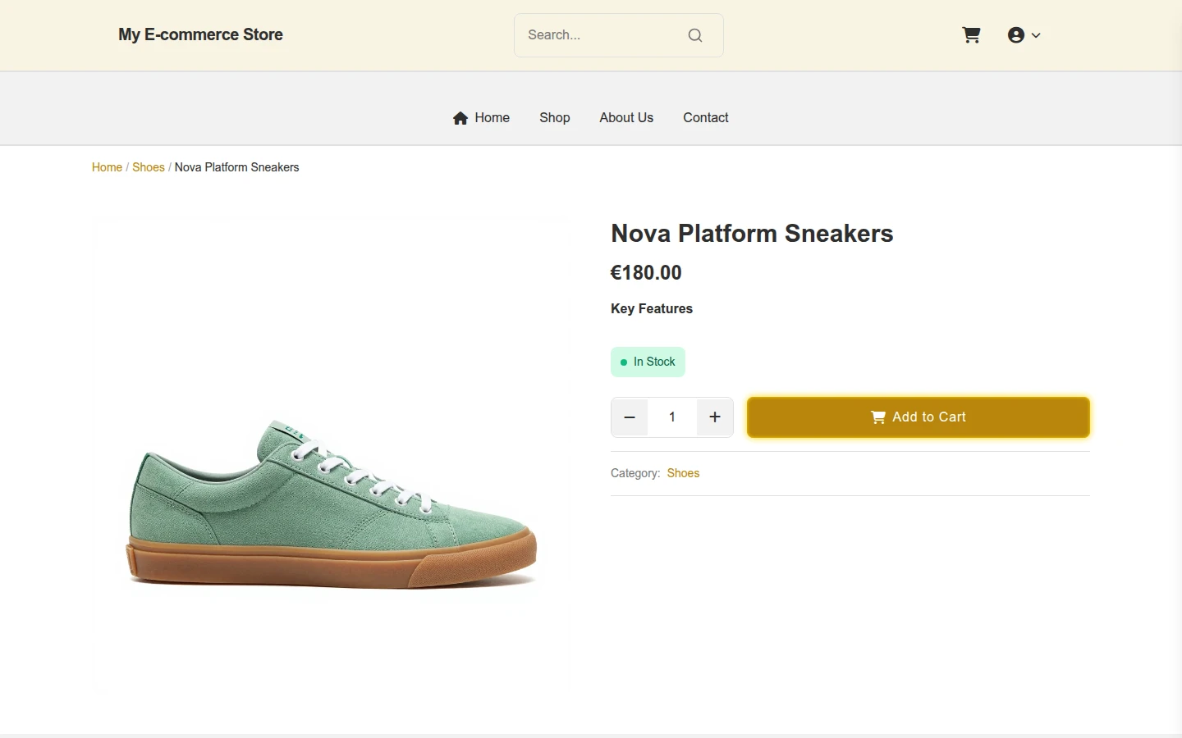Click the user account avatar icon
1182x738 pixels.
coord(1016,35)
